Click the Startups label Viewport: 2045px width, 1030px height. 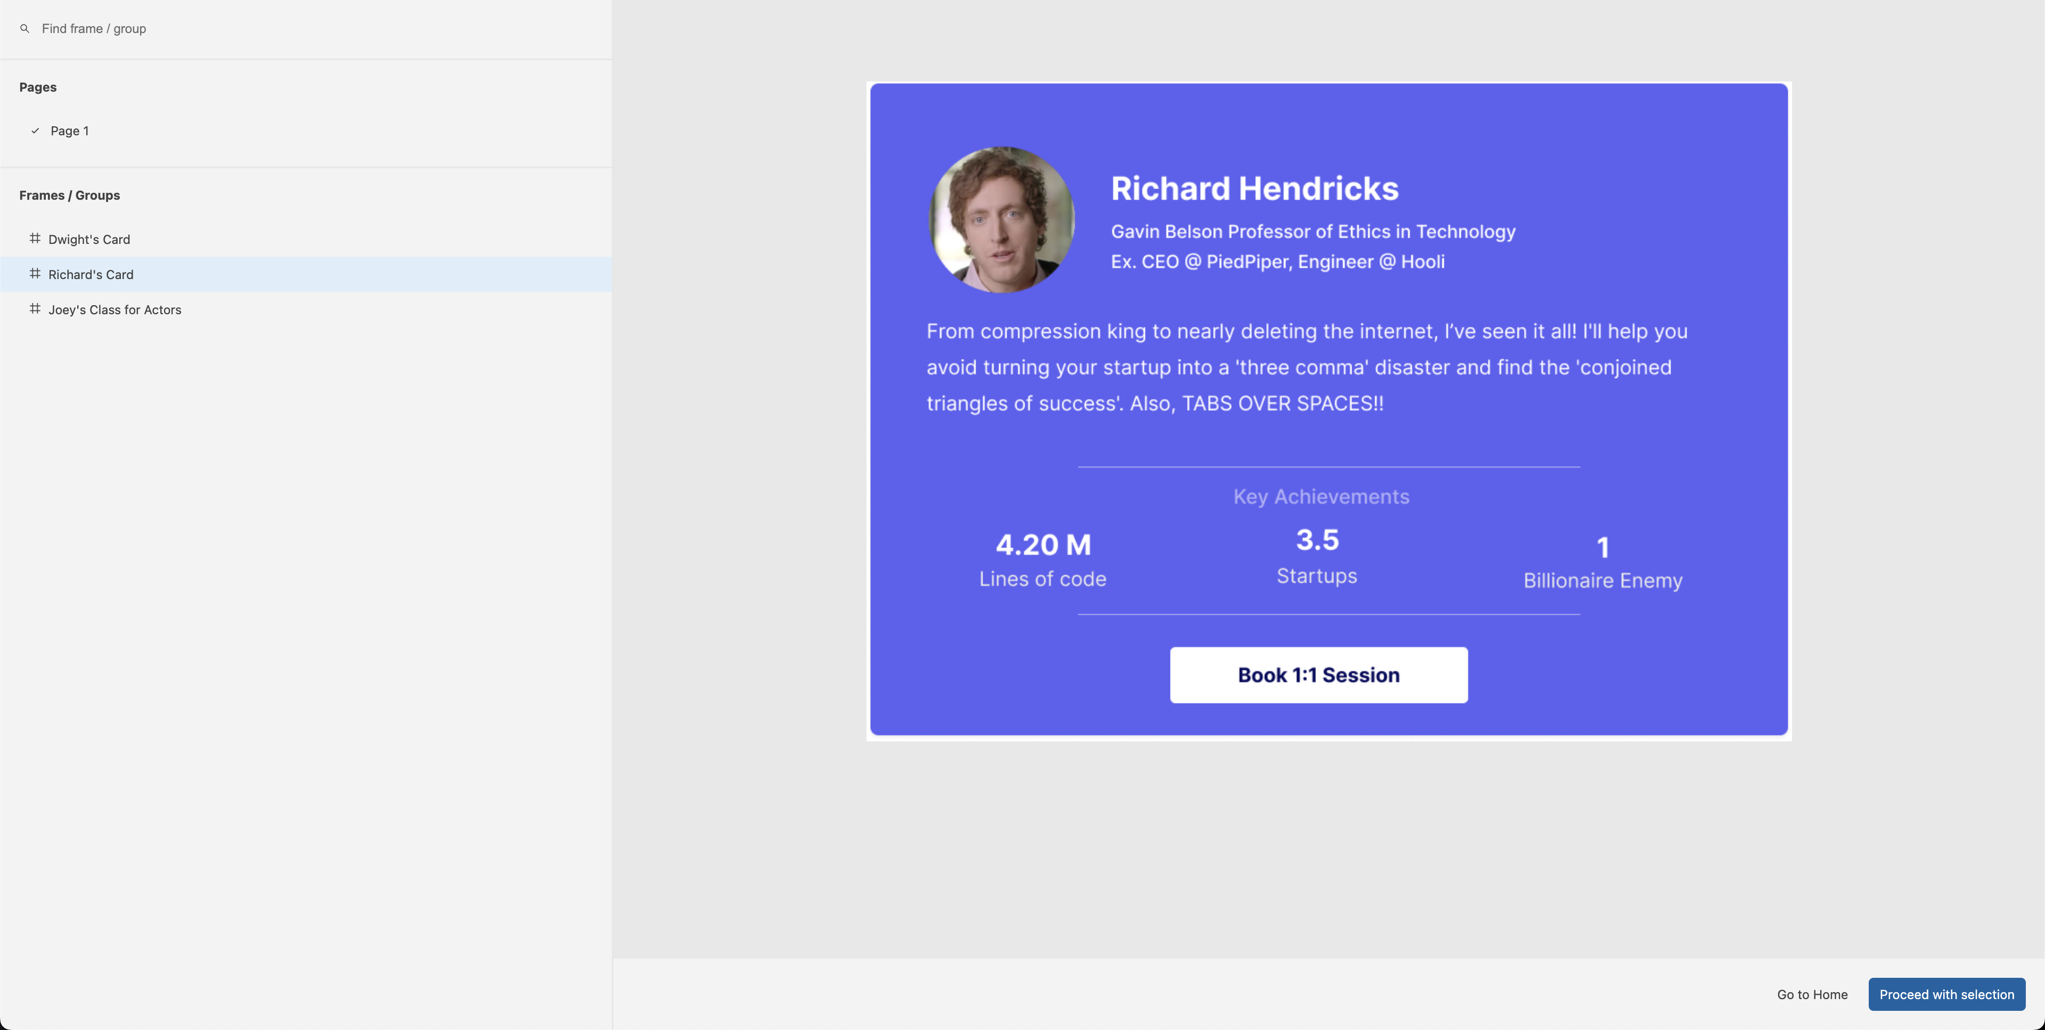click(x=1316, y=576)
